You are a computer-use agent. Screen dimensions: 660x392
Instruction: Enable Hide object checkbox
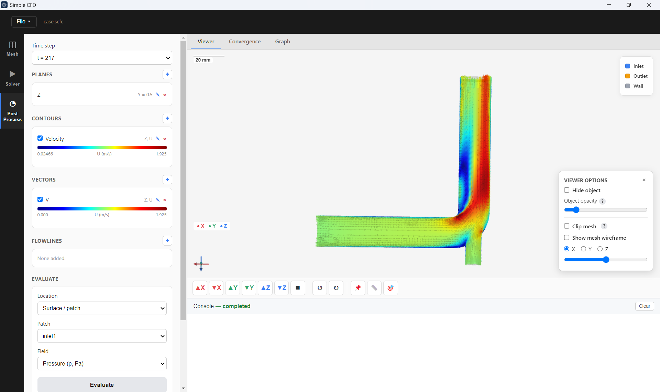pyautogui.click(x=567, y=190)
